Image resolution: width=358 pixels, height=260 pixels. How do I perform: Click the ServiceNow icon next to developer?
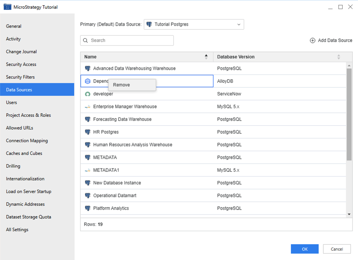point(88,94)
